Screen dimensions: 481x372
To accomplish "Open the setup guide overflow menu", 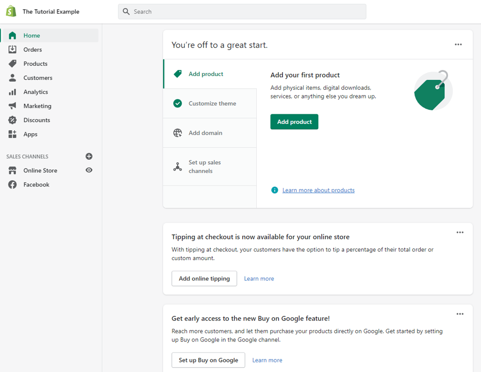I will coord(458,44).
